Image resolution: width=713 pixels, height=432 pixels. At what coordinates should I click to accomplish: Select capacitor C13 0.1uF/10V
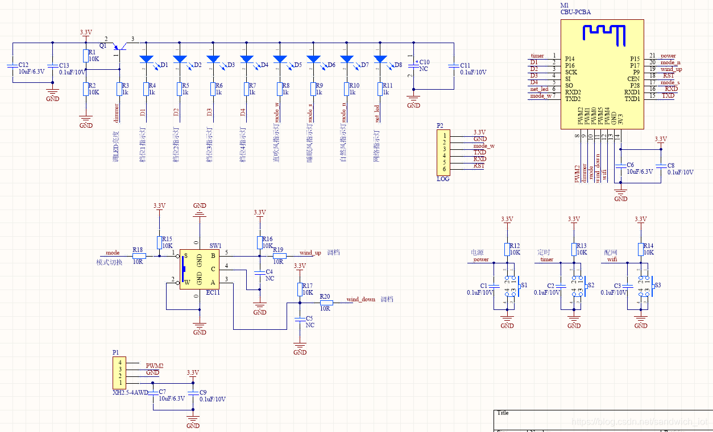coord(52,66)
